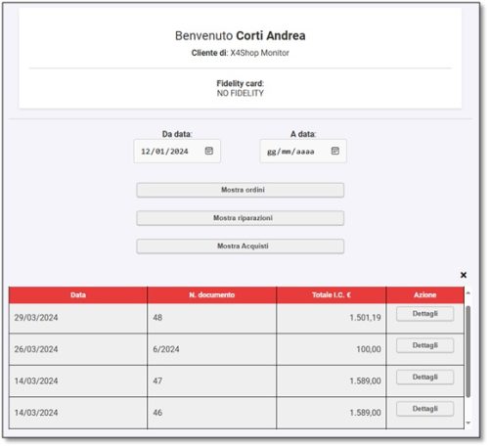Screen dimensions: 489x446
Task: Open Dettagli for document 46
Action: pos(424,409)
